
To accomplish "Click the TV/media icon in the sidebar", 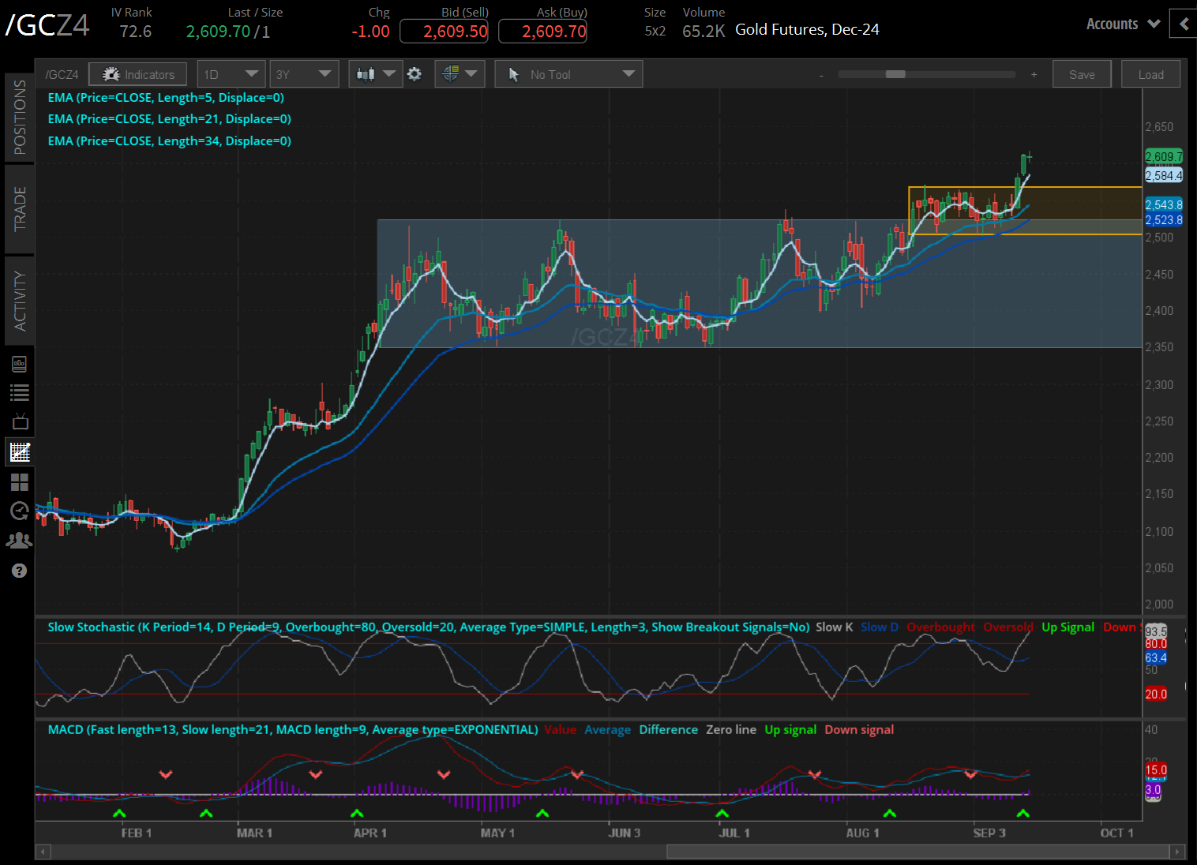I will [x=20, y=421].
